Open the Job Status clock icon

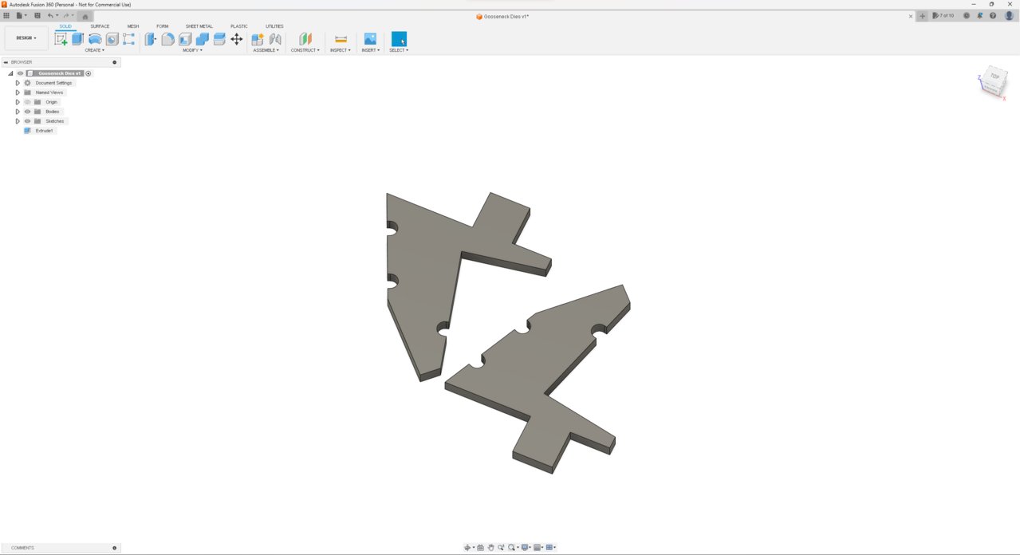[x=967, y=15]
